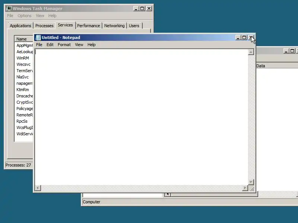Click Notepad horizontal scrollbar right arrow
298x223 pixels.
tap(245, 188)
